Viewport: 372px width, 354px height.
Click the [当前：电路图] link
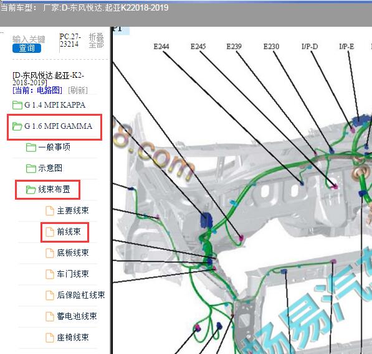click(37, 90)
